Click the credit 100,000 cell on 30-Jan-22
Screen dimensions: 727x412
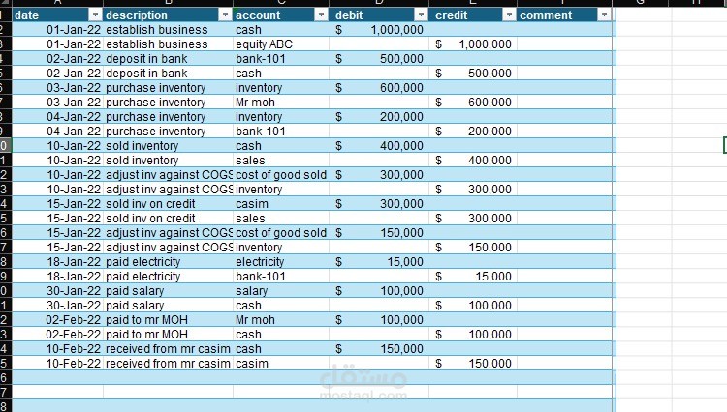(x=473, y=306)
